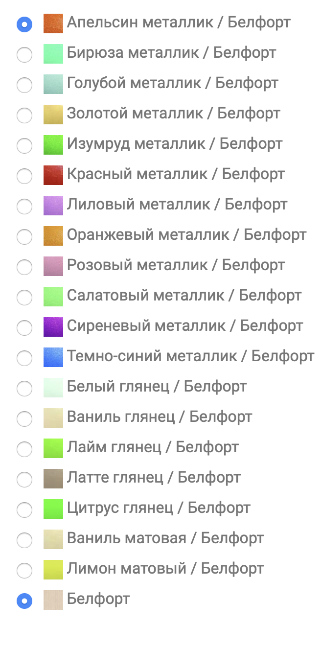The image size is (321, 648).
Task: Click the Цитрус глянец / Белфорт label
Action: pos(159,508)
